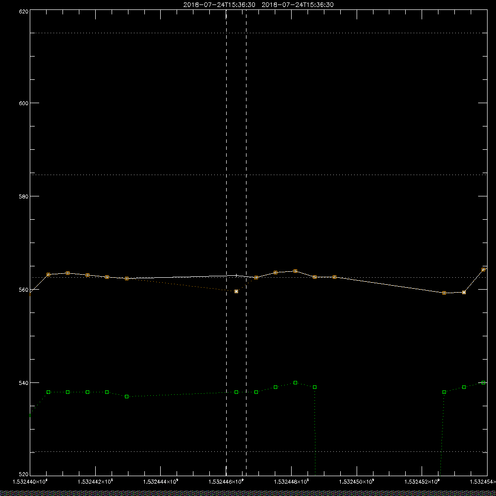Click the 1.532446×10⁹ x-axis label
The width and height of the screenshot is (496, 496).
coord(226,482)
